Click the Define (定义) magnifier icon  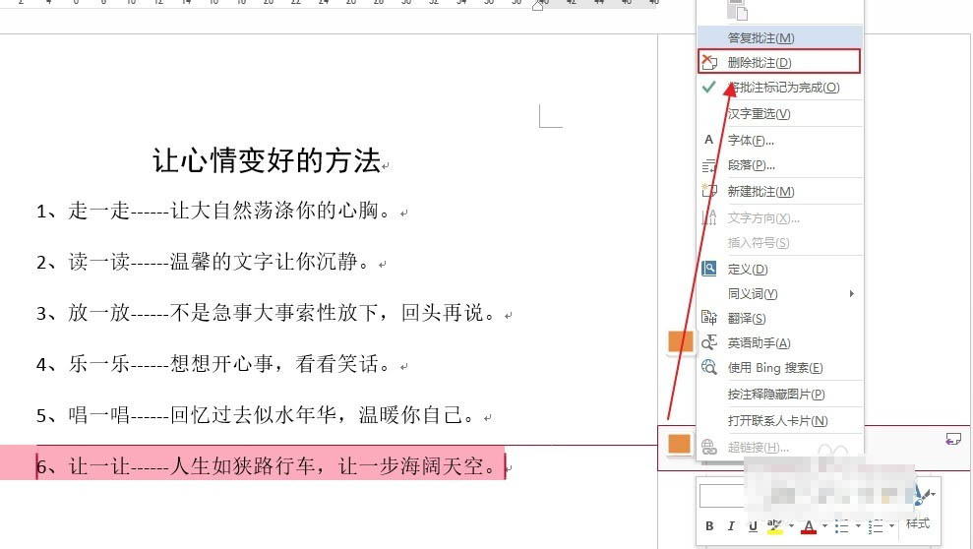[x=708, y=269]
